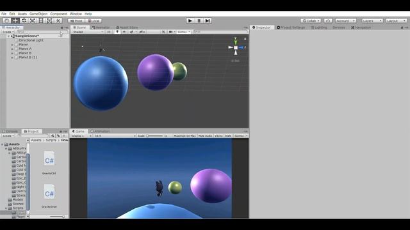The image size is (410, 230).
Task: Open component tools icon in Scene toolbar
Action: tap(163, 32)
